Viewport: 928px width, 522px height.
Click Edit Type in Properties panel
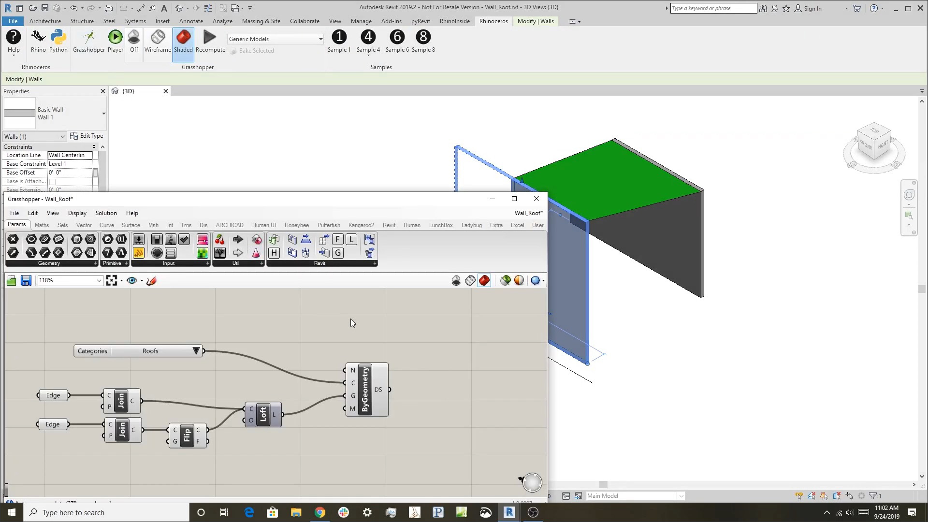[87, 136]
